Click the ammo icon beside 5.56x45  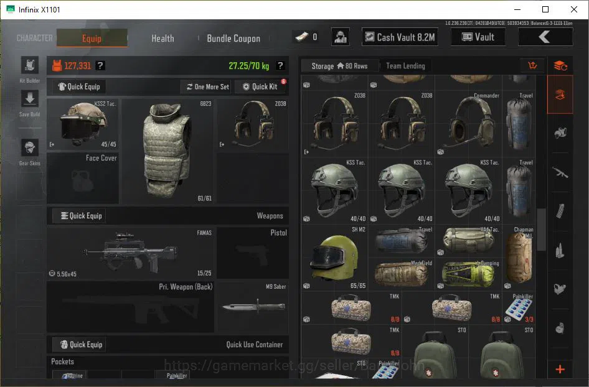52,274
